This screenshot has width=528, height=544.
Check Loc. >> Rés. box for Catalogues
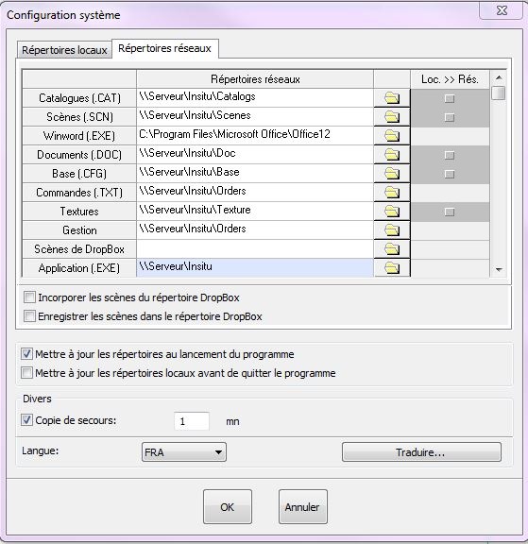click(450, 98)
